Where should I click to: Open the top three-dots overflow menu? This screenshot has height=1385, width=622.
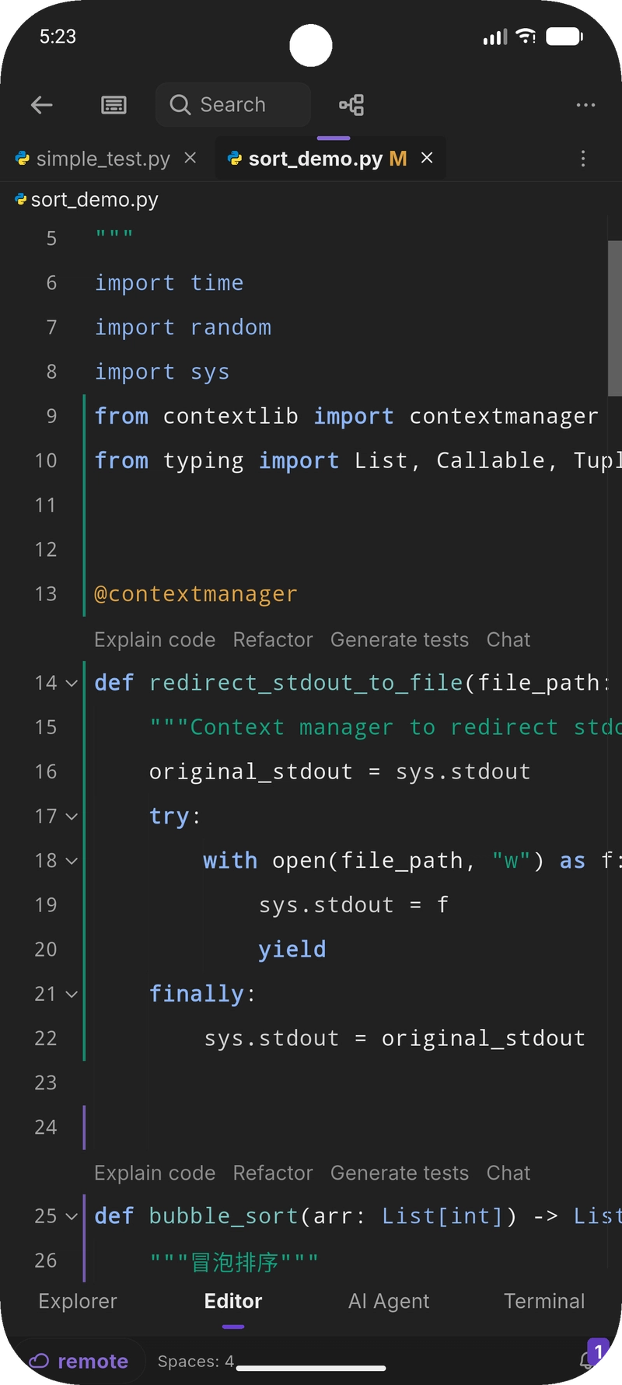(585, 105)
